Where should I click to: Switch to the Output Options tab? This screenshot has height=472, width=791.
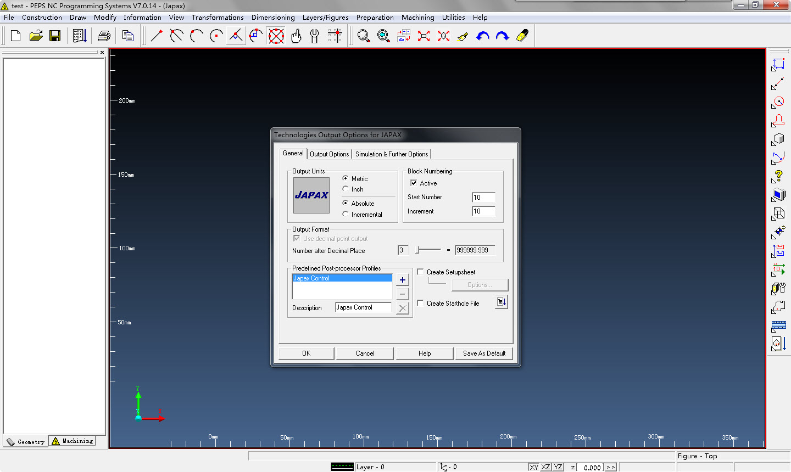click(x=329, y=154)
